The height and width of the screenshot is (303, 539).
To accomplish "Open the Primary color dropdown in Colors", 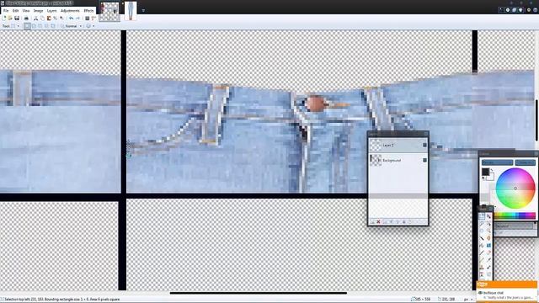I will [x=497, y=162].
